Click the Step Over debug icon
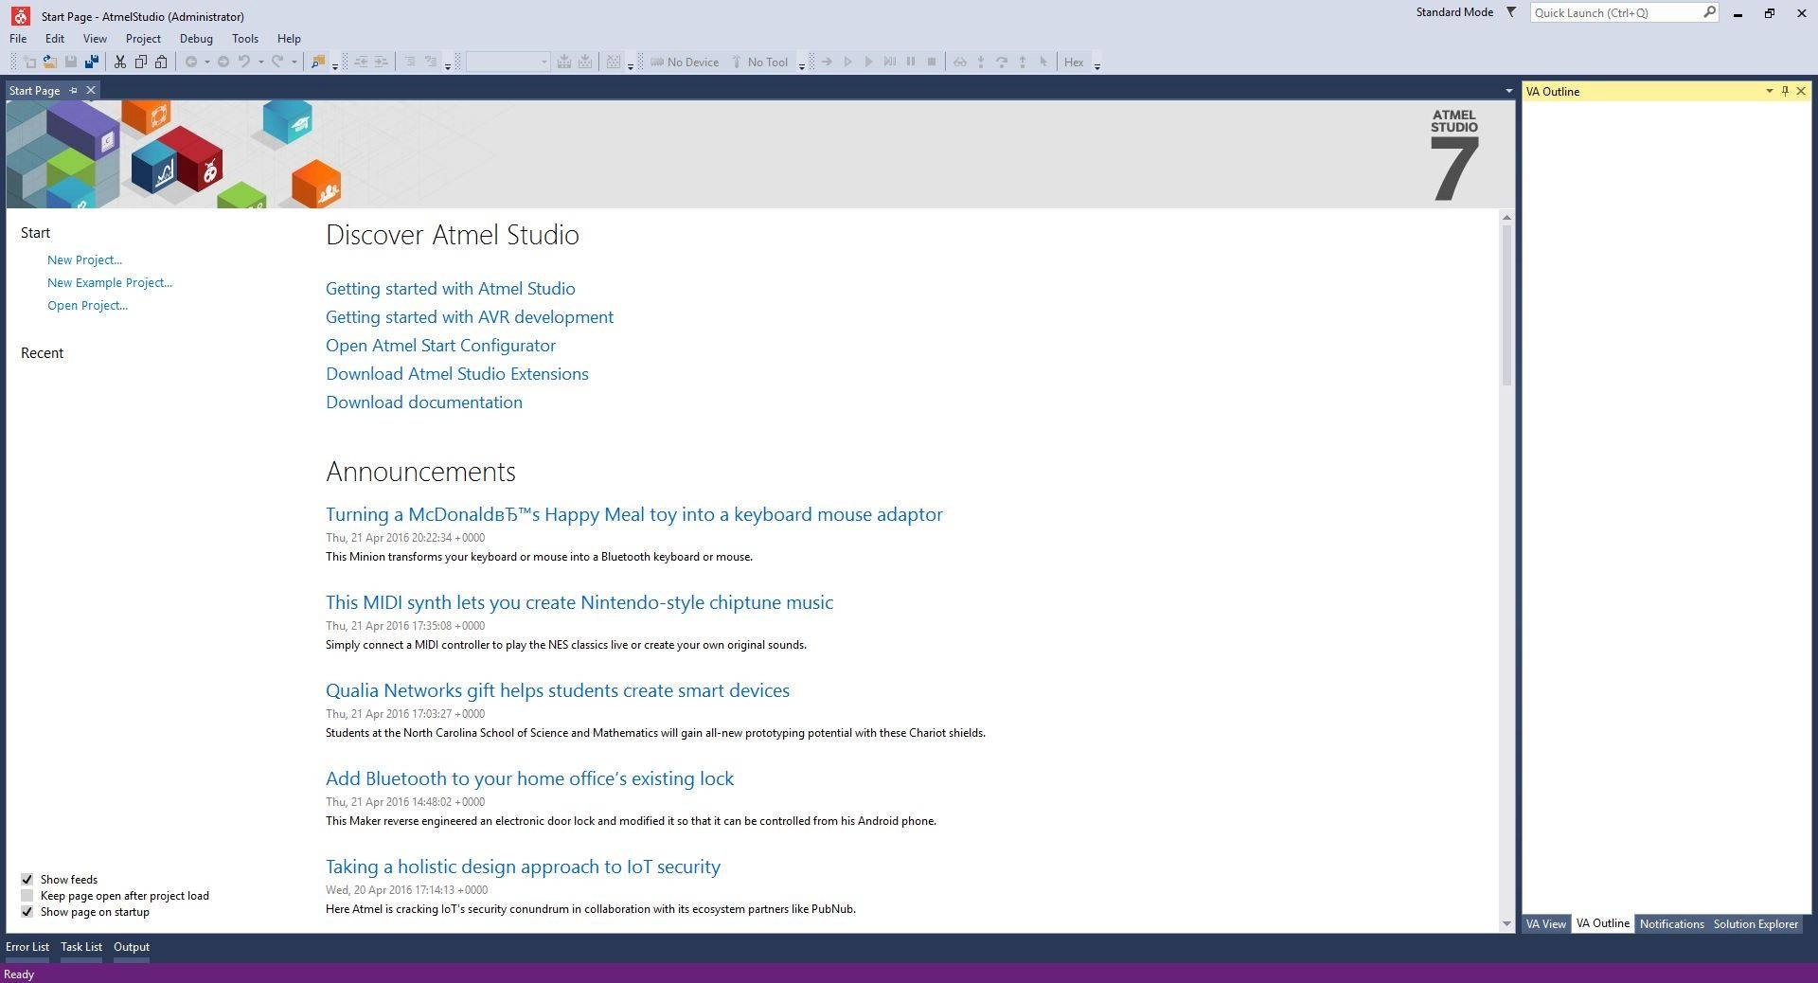 click(x=1002, y=62)
